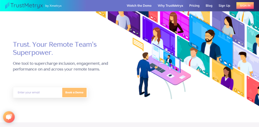Image resolution: width=259 pixels, height=127 pixels.
Task: Go to Why TrustMetryx
Action: click(170, 6)
